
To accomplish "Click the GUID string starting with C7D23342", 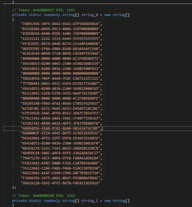I will tap(60, 118).
